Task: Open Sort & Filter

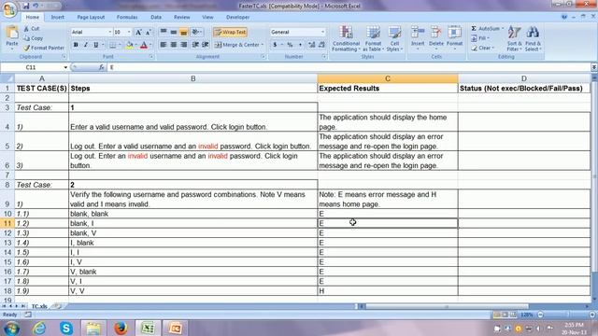Action: (x=514, y=38)
